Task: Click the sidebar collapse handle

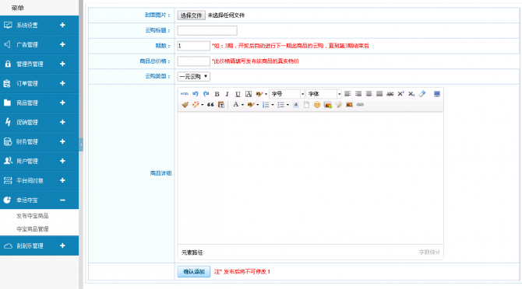Action: (81, 144)
